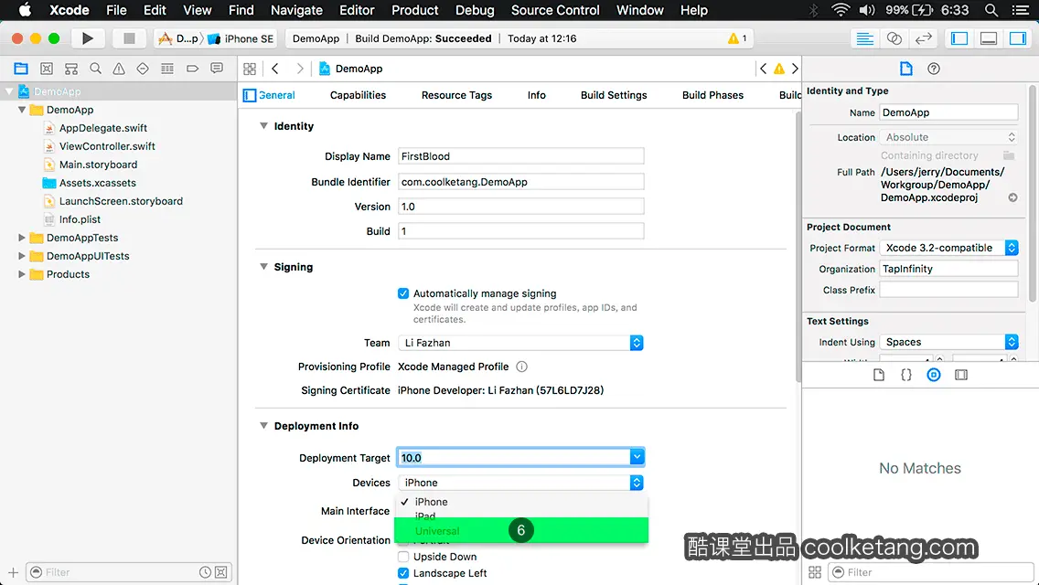Show the Quick Help inspector
This screenshot has width=1039, height=585.
click(x=934, y=69)
